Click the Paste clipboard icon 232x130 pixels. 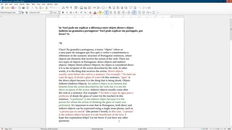click(40, 8)
